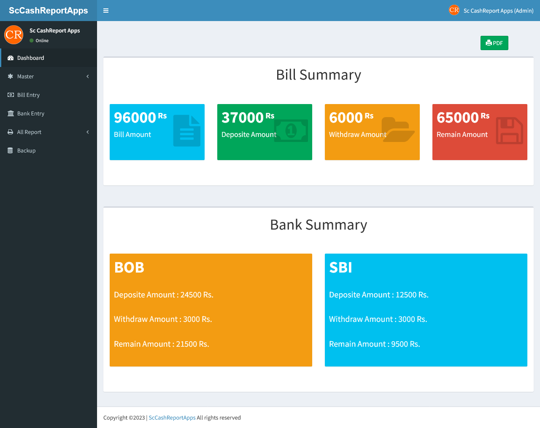Click the ScCashReportApps logo title
This screenshot has height=428, width=540.
point(49,11)
